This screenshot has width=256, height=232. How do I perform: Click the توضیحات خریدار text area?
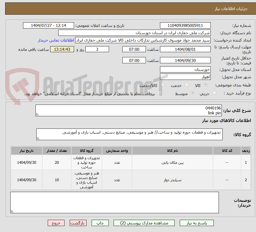[114, 203]
